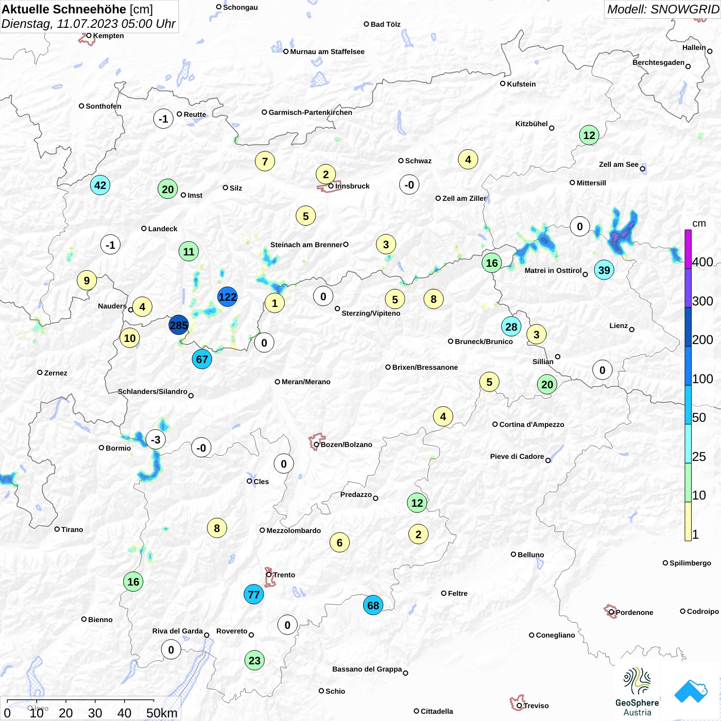Click the station marker showing 7
The height and width of the screenshot is (721, 721).
click(x=265, y=161)
